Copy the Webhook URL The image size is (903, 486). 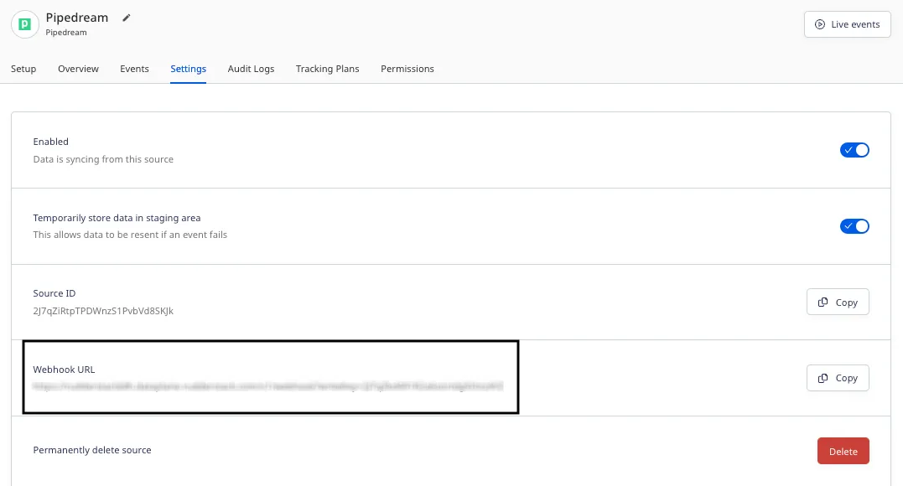tap(838, 378)
